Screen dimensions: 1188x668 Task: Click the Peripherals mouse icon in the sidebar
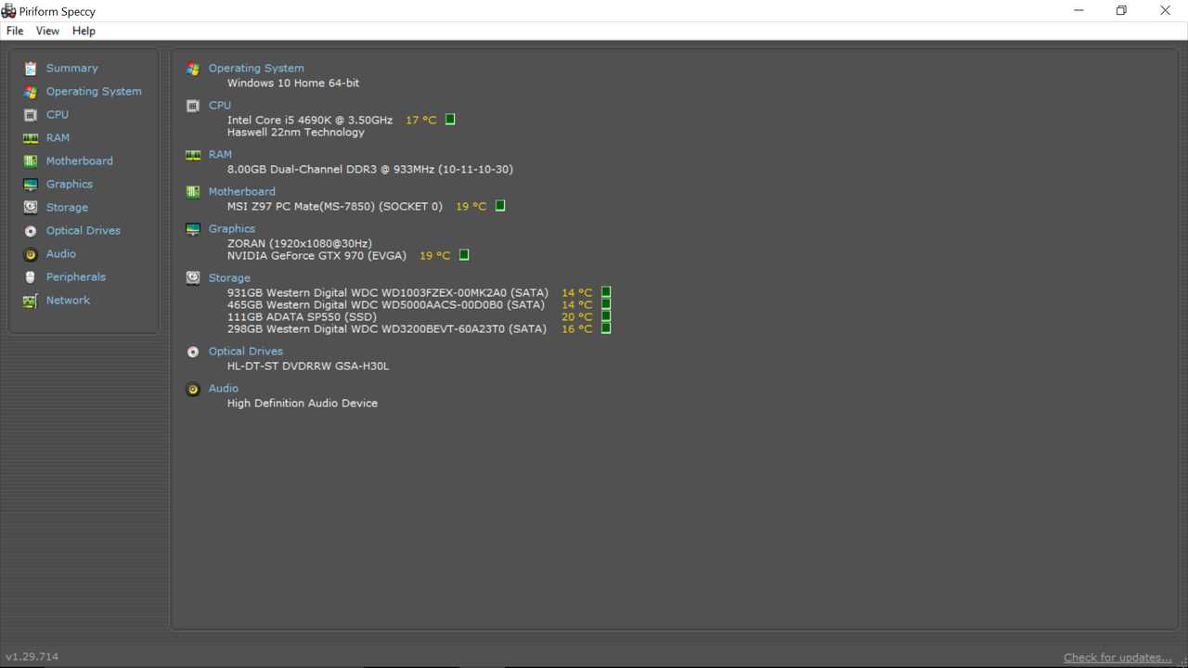pos(31,277)
